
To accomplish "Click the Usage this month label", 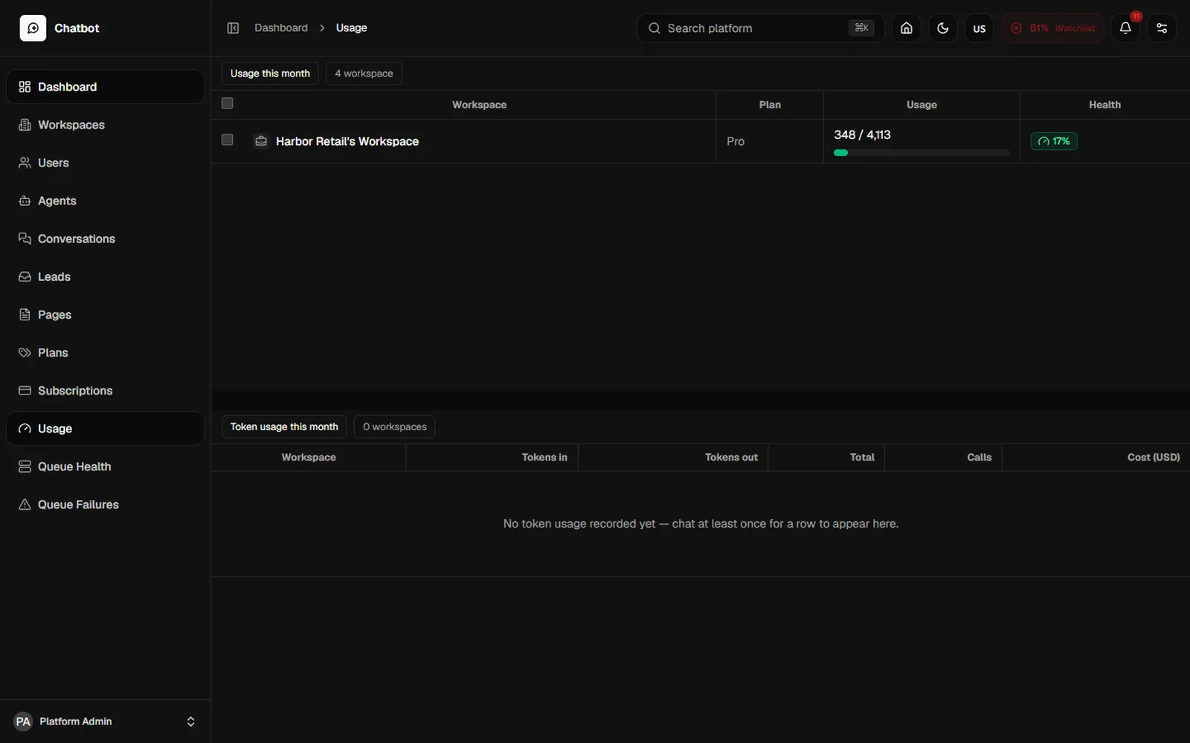I will (270, 74).
